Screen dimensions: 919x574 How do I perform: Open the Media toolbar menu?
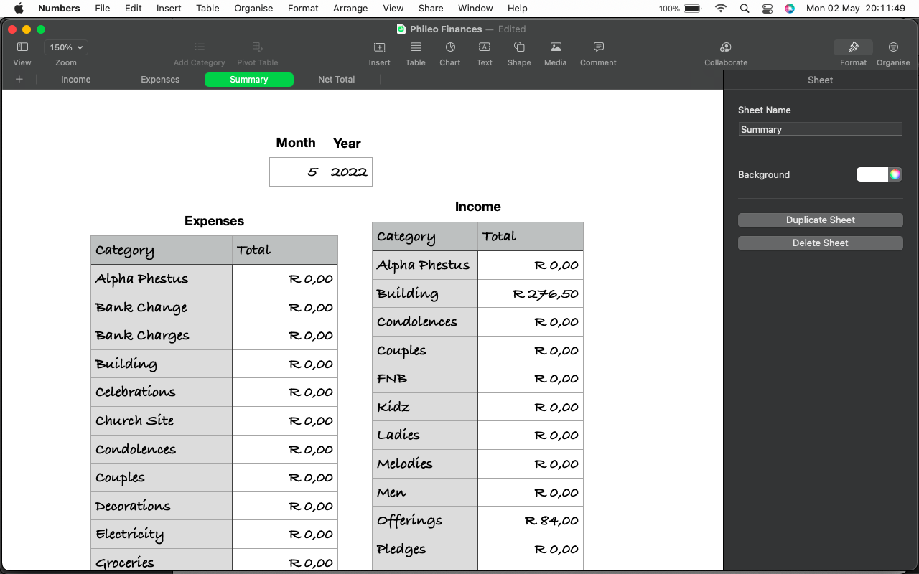tap(556, 47)
